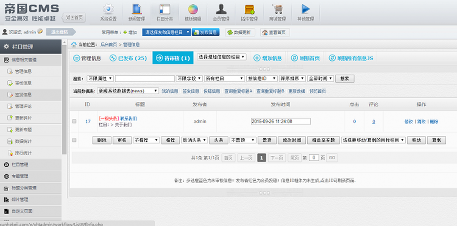
Task: Click 管理评论 icon in left sidebar
Action: (x=10, y=106)
